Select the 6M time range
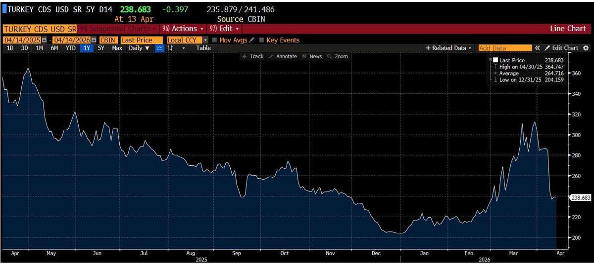The height and width of the screenshot is (264, 594). (54, 48)
